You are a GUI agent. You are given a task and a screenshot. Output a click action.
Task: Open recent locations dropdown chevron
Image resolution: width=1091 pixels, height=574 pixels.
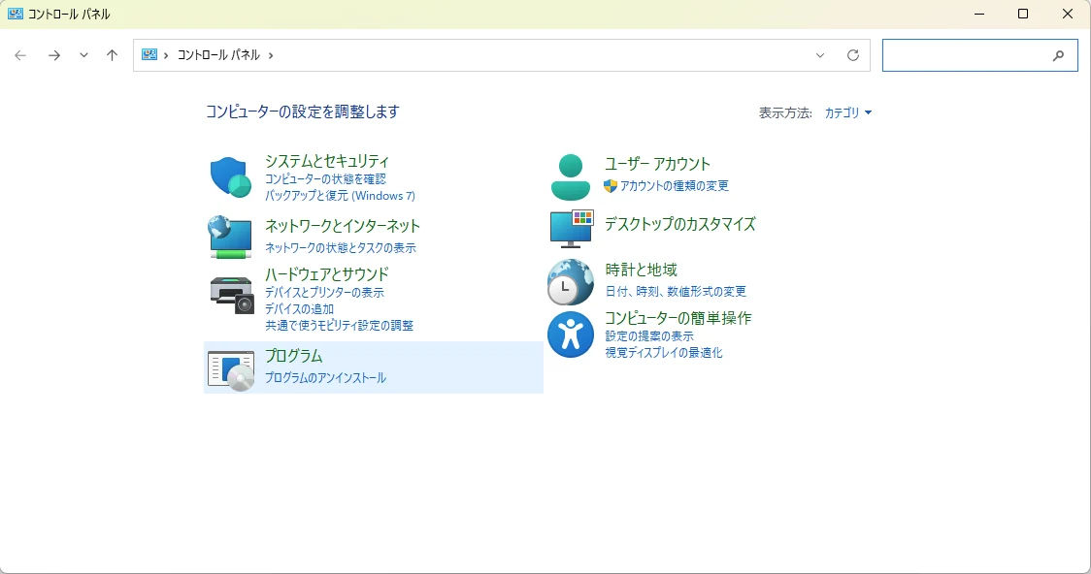pos(83,55)
